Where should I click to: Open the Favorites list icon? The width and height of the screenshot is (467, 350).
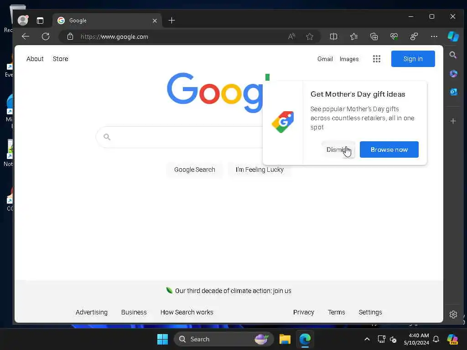coord(354,36)
